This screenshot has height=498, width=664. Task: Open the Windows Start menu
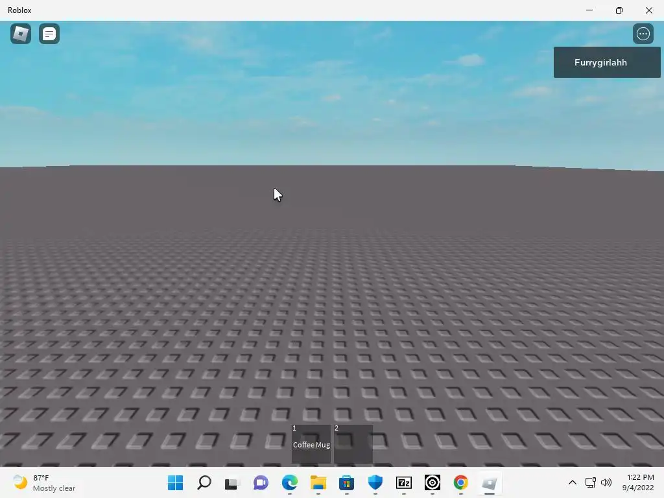[175, 482]
